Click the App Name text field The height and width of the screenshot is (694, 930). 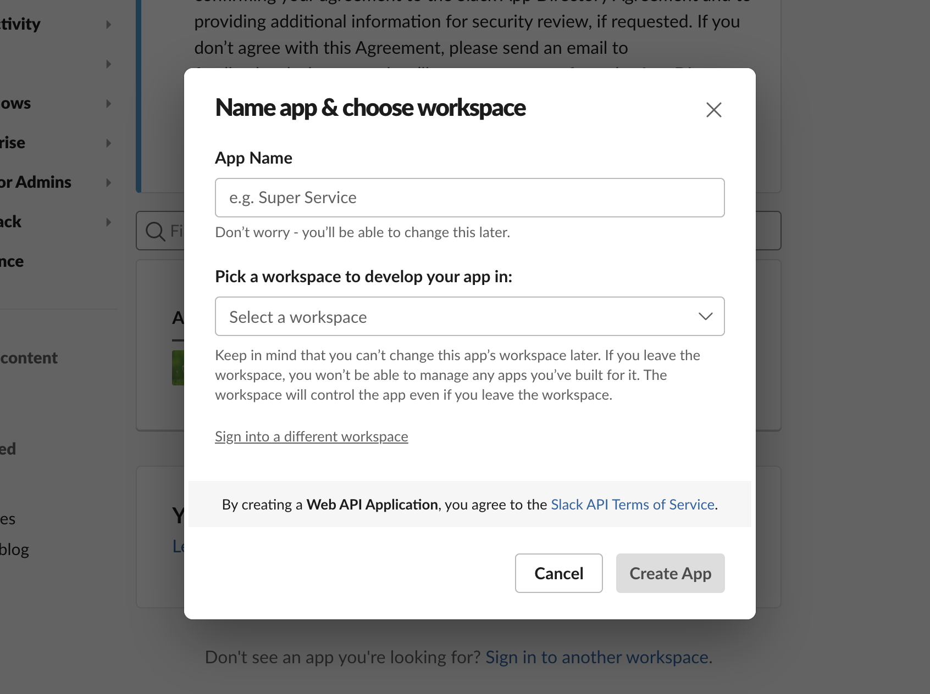469,198
